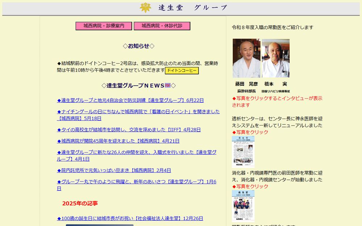The height and width of the screenshot is (226, 362).
Task: Click the yellow ドイトンコーヒー button
Action: click(x=182, y=71)
